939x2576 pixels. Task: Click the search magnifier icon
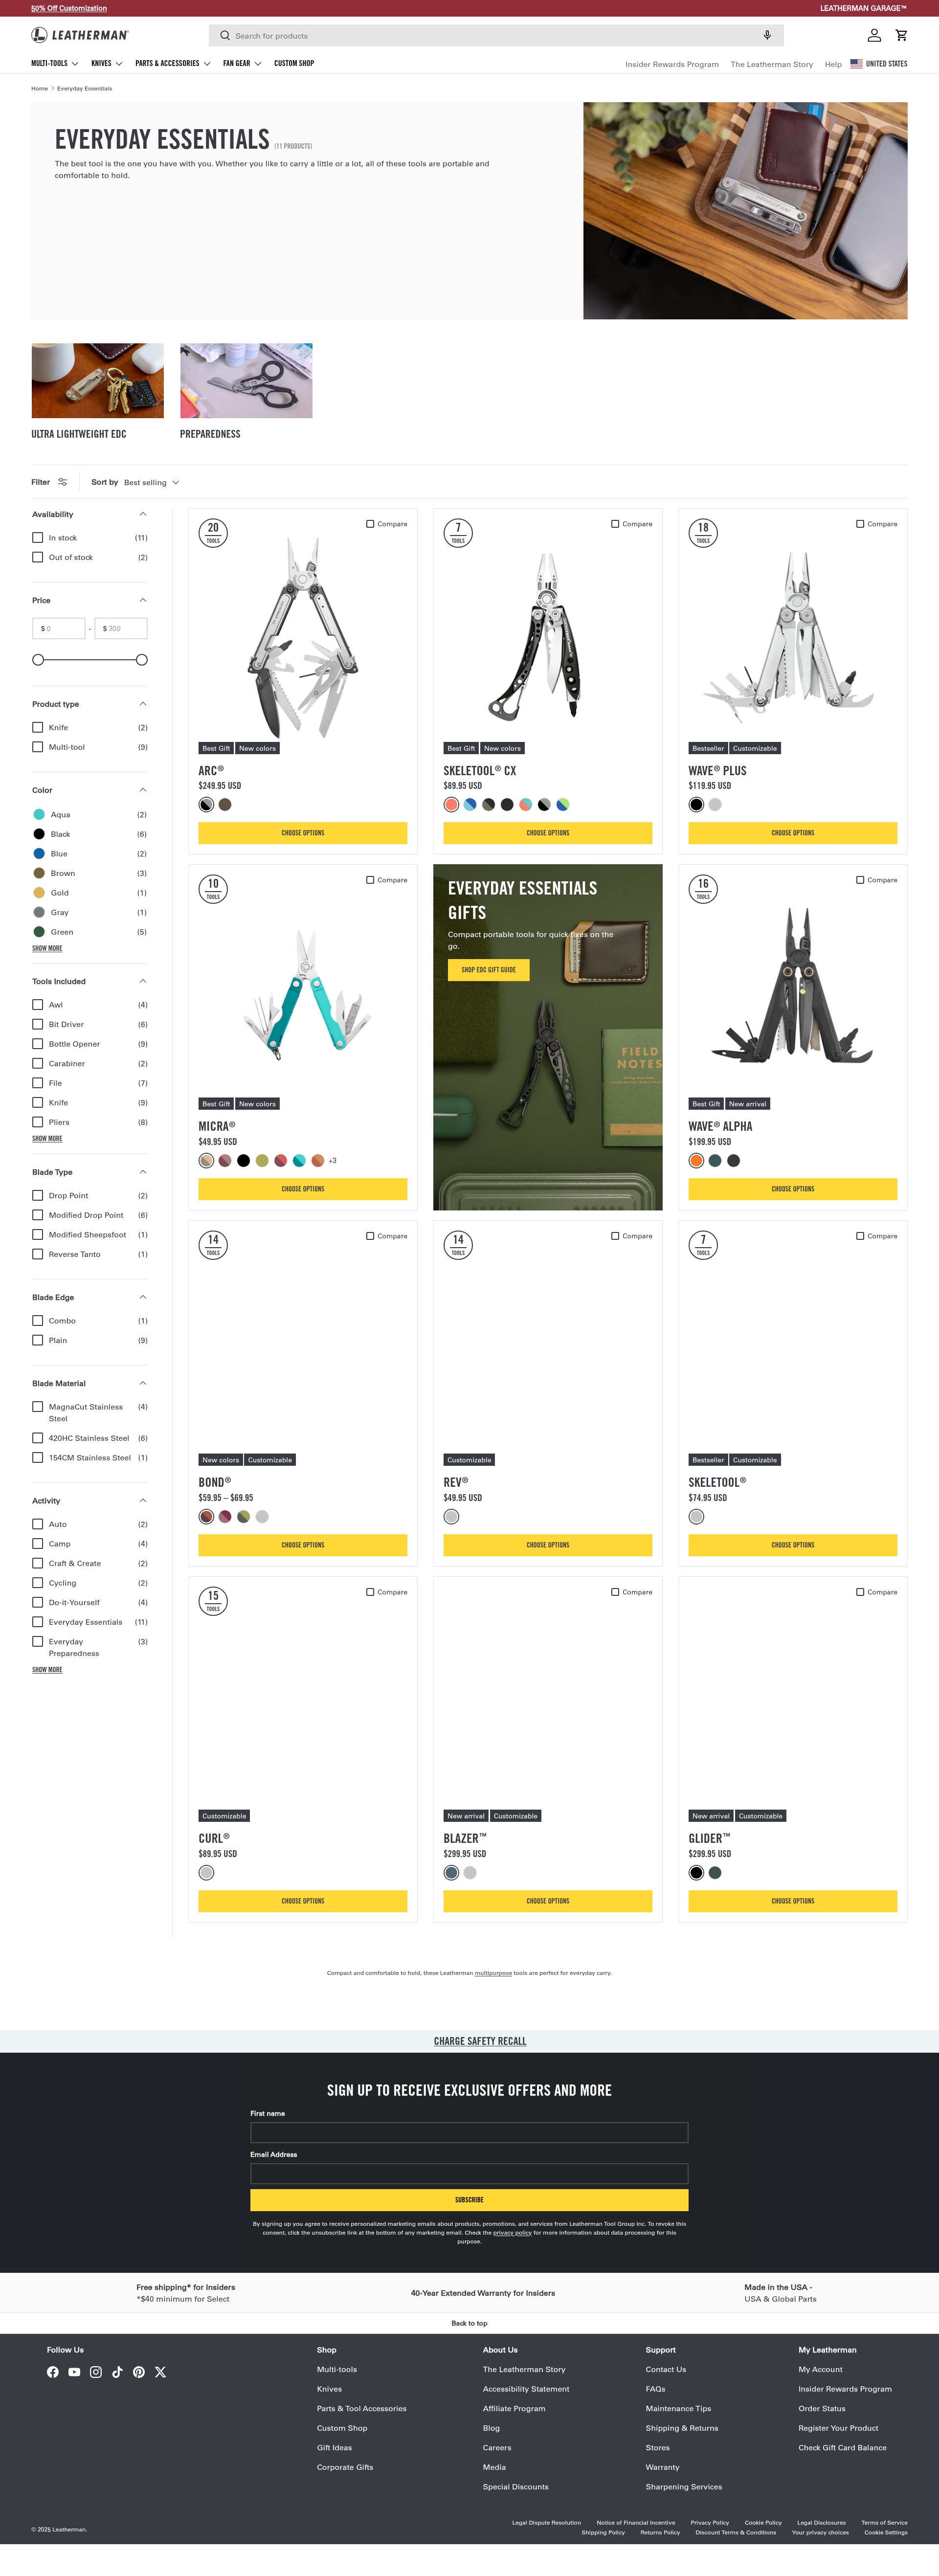225,35
